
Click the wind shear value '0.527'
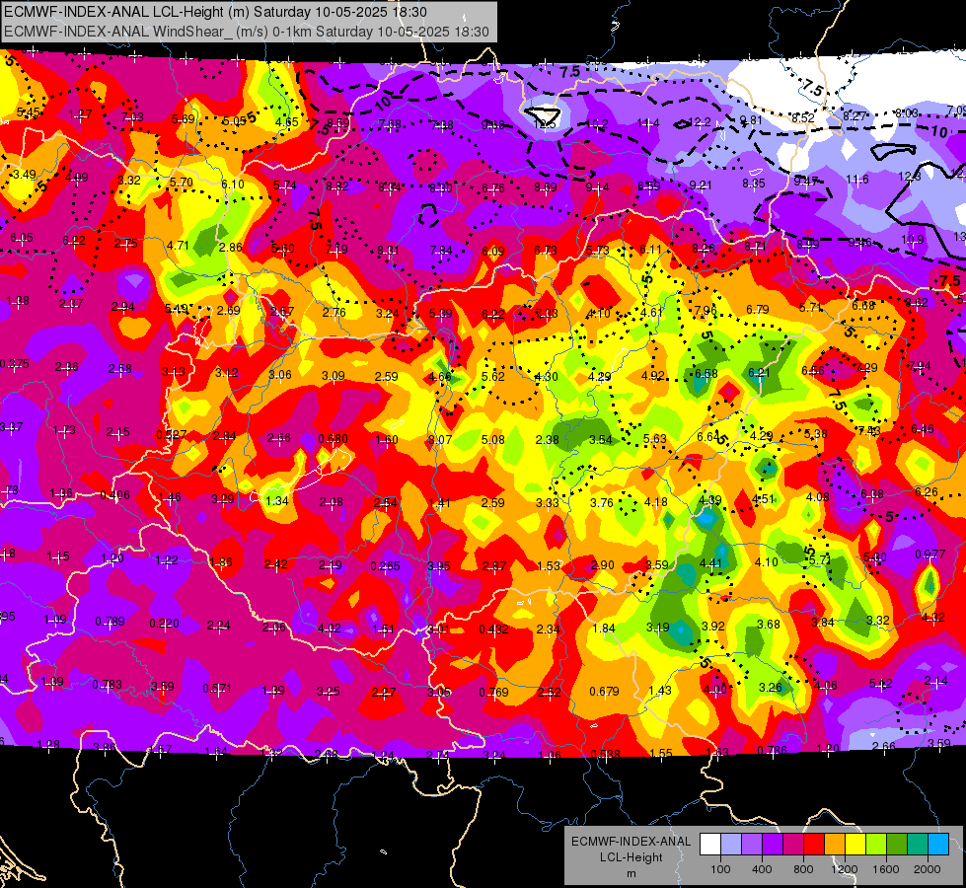click(172, 434)
